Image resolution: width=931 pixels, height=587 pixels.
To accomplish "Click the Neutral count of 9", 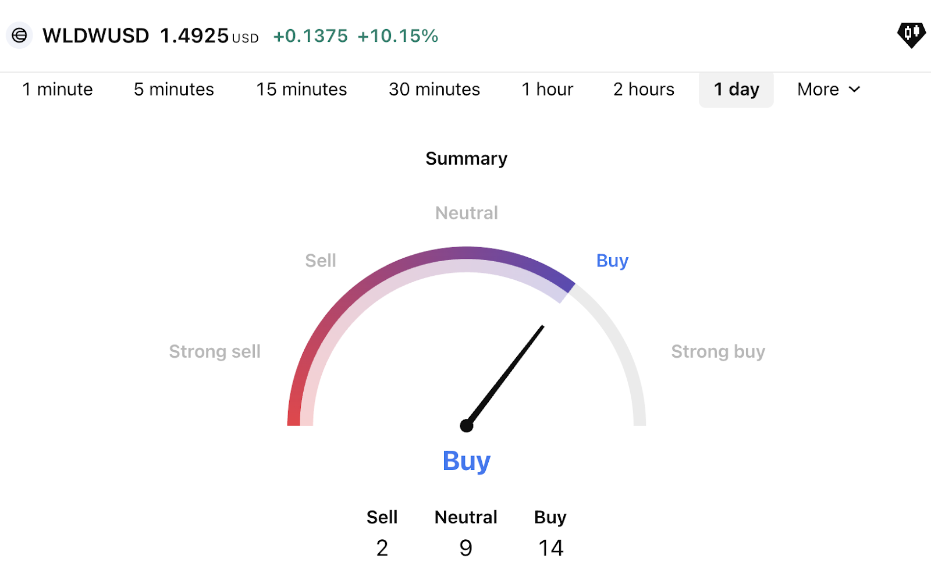I will point(465,548).
